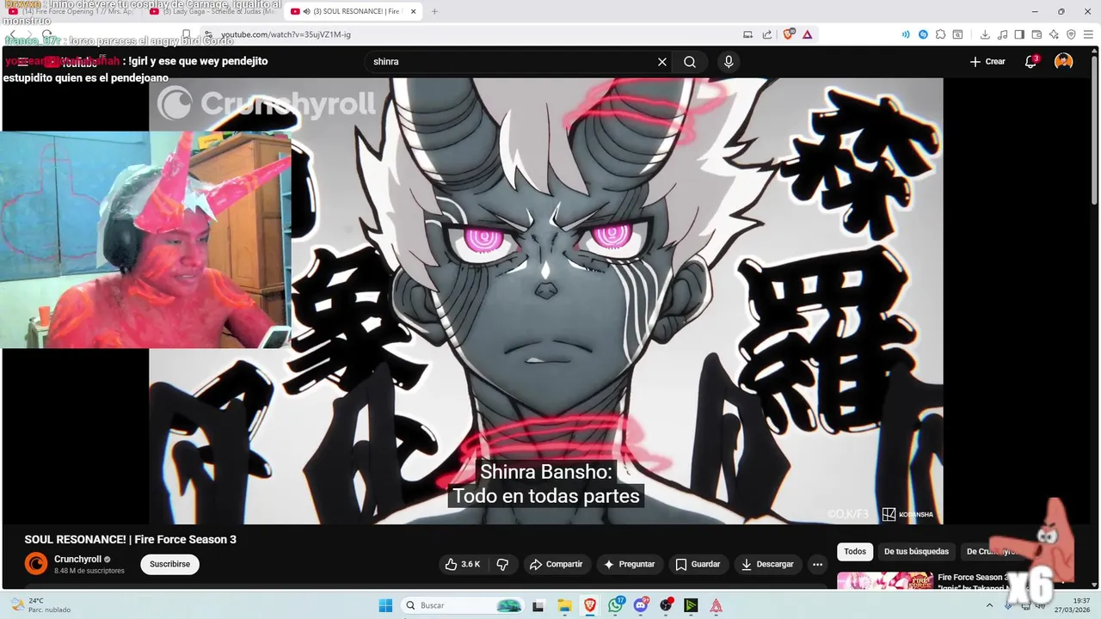The width and height of the screenshot is (1101, 619).
Task: Click the page vertical scrollbar
Action: pyautogui.click(x=1094, y=129)
